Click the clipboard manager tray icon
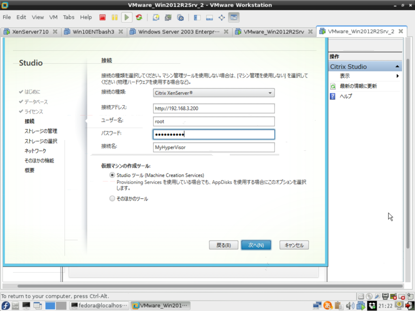Screen dimensions: 415x311 (338, 305)
